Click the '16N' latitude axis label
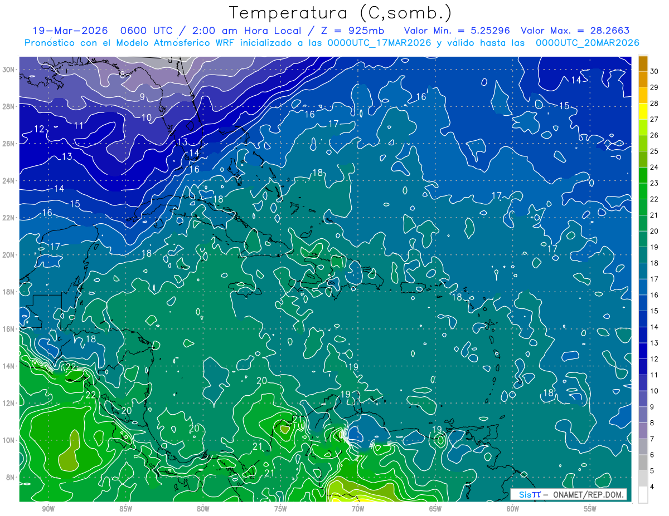This screenshot has height=516, width=669. coord(9,329)
